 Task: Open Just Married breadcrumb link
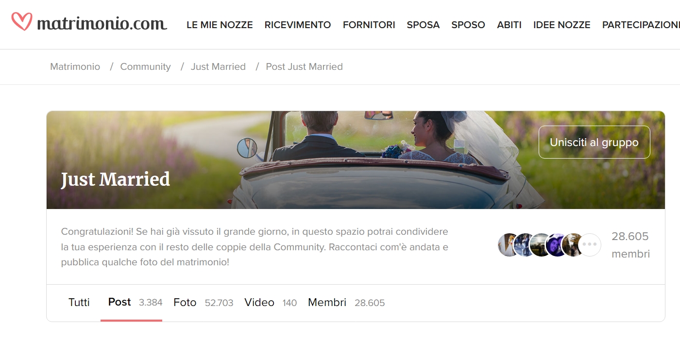218,67
